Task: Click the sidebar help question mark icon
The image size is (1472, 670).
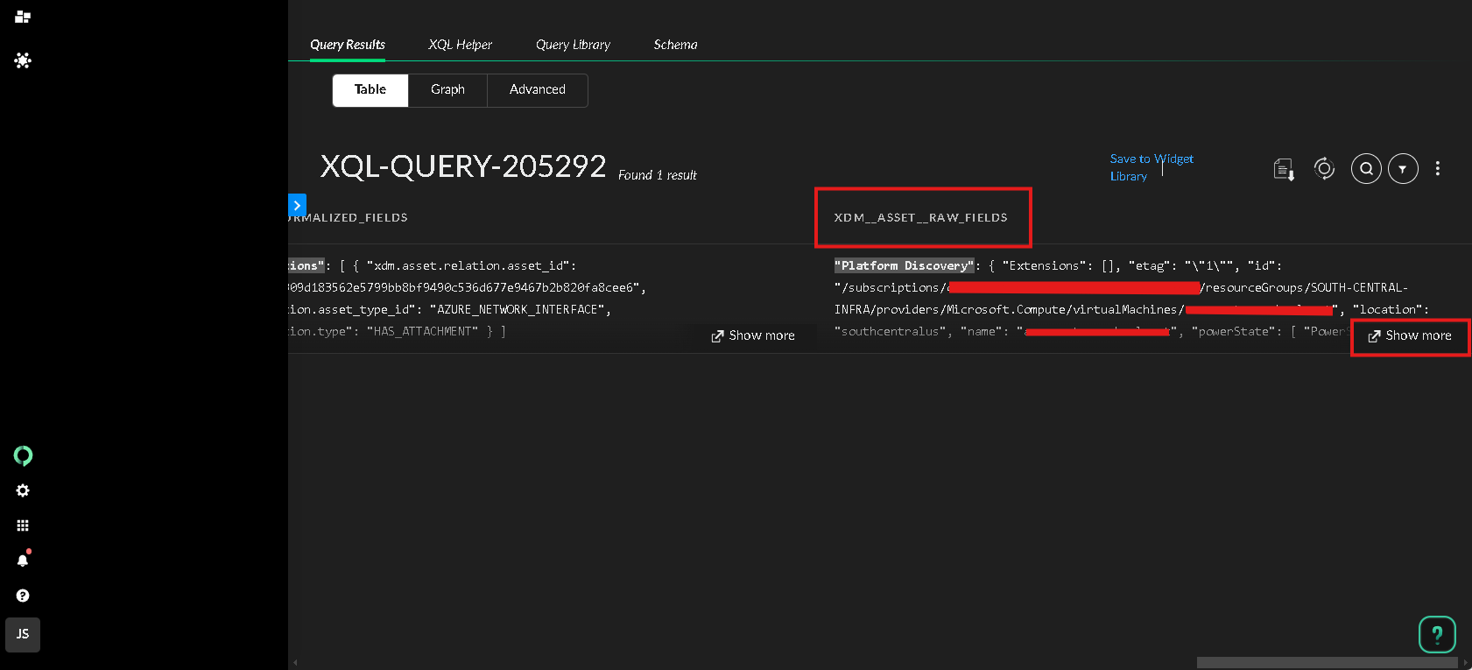Action: pyautogui.click(x=23, y=596)
